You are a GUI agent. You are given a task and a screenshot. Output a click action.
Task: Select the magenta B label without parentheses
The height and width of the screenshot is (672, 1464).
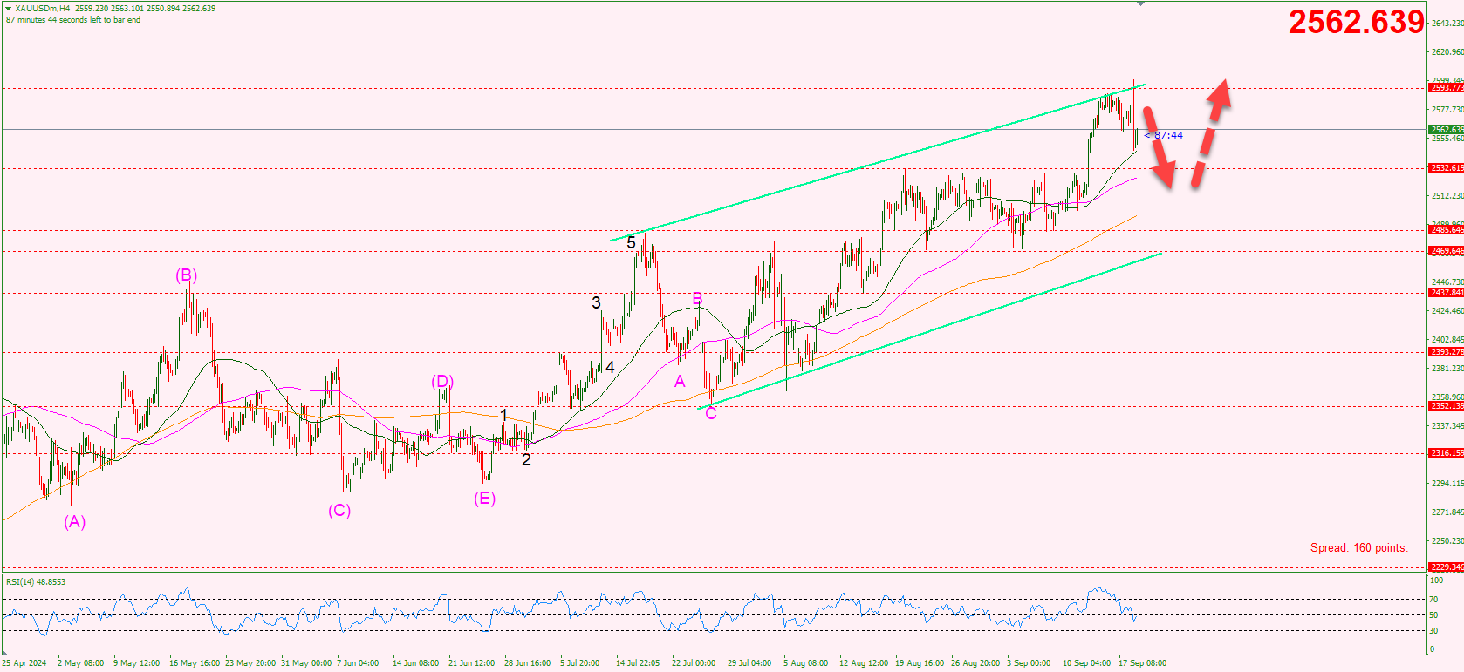[697, 299]
